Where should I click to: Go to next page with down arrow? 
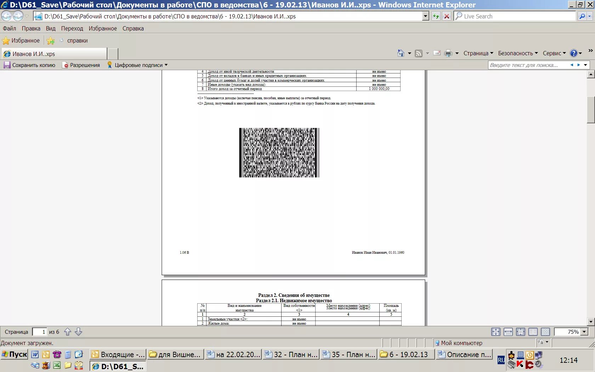pyautogui.click(x=79, y=332)
